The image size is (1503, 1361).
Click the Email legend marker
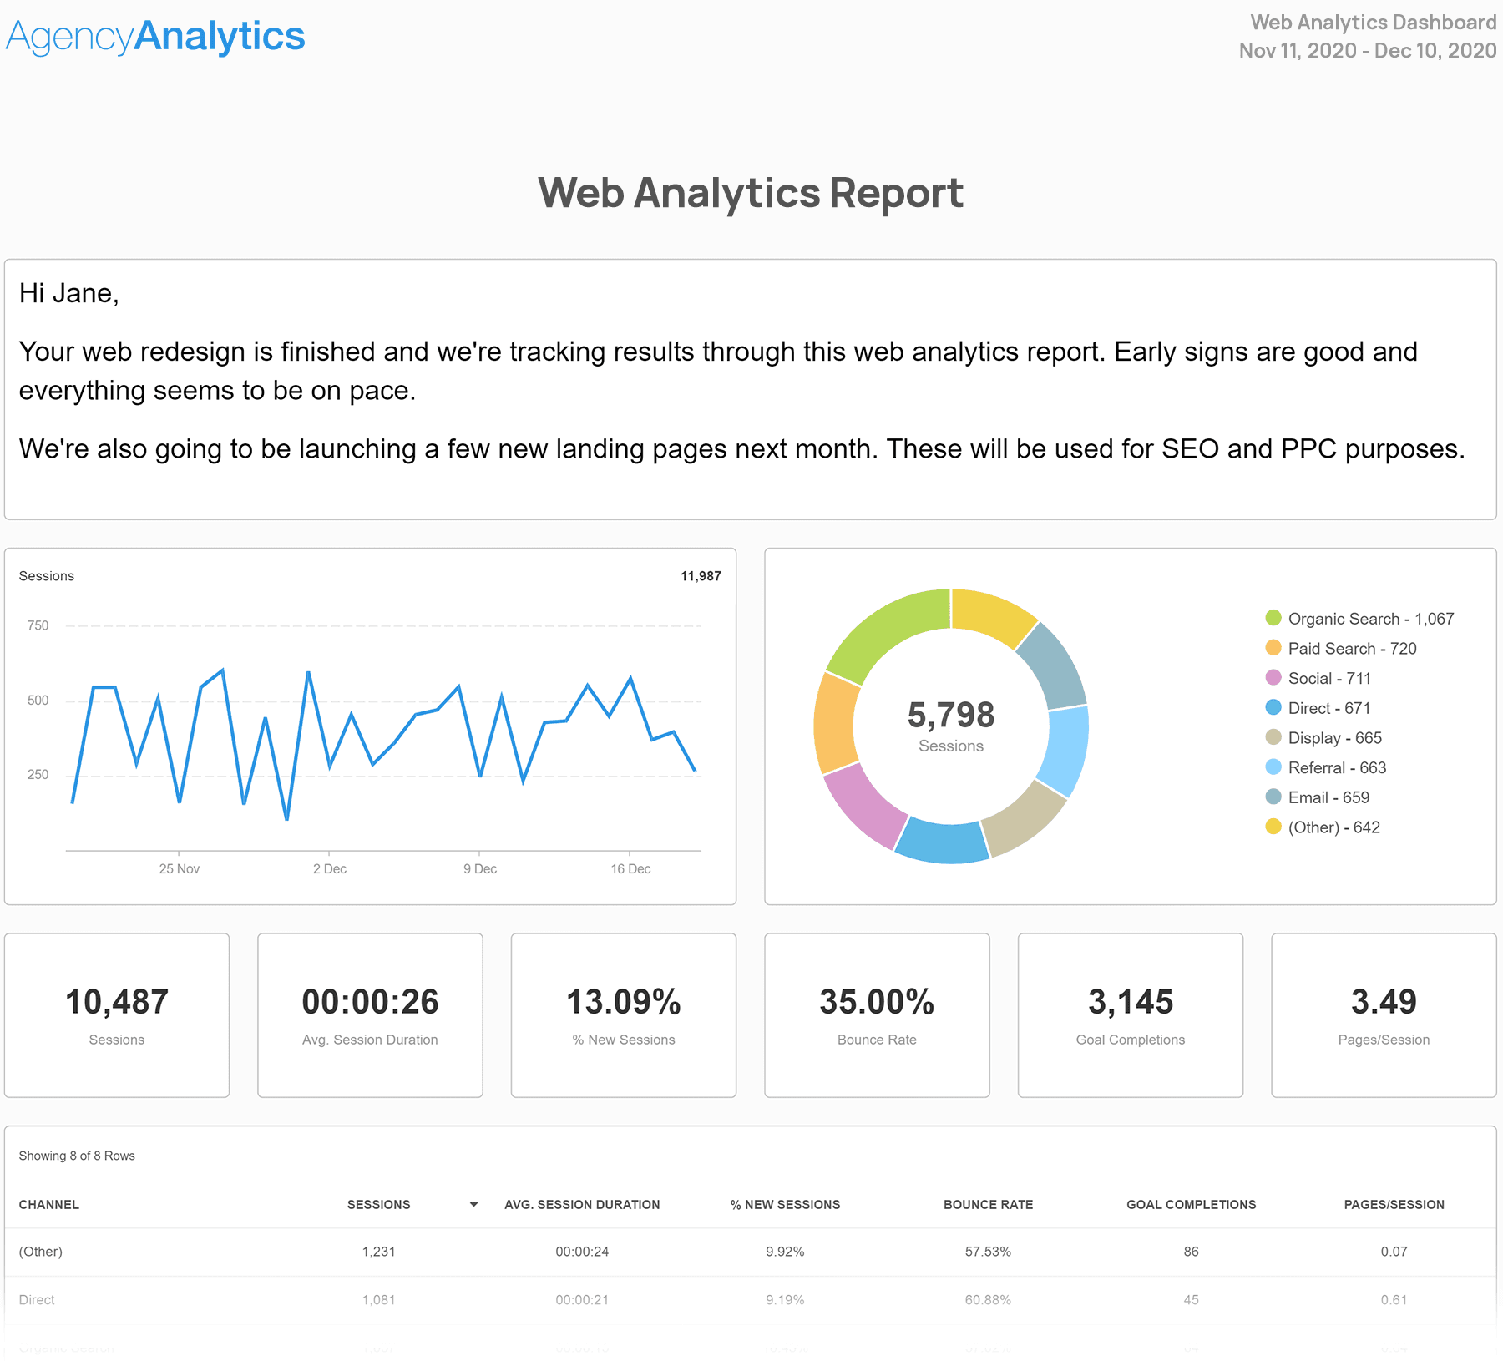click(x=1273, y=797)
